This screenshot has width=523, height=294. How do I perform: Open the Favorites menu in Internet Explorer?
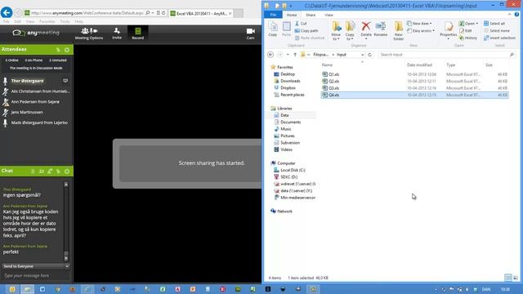click(47, 21)
